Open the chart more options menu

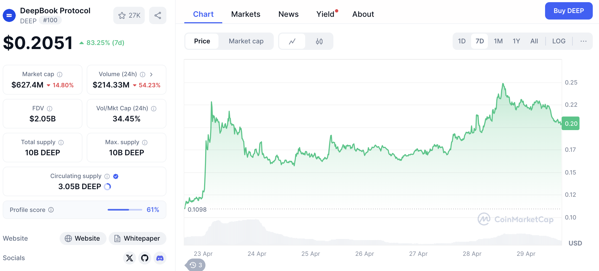(x=583, y=41)
